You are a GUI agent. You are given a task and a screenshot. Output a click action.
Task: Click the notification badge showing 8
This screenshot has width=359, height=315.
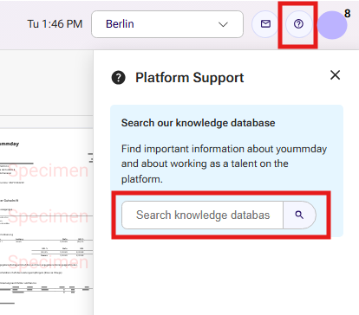click(x=348, y=13)
